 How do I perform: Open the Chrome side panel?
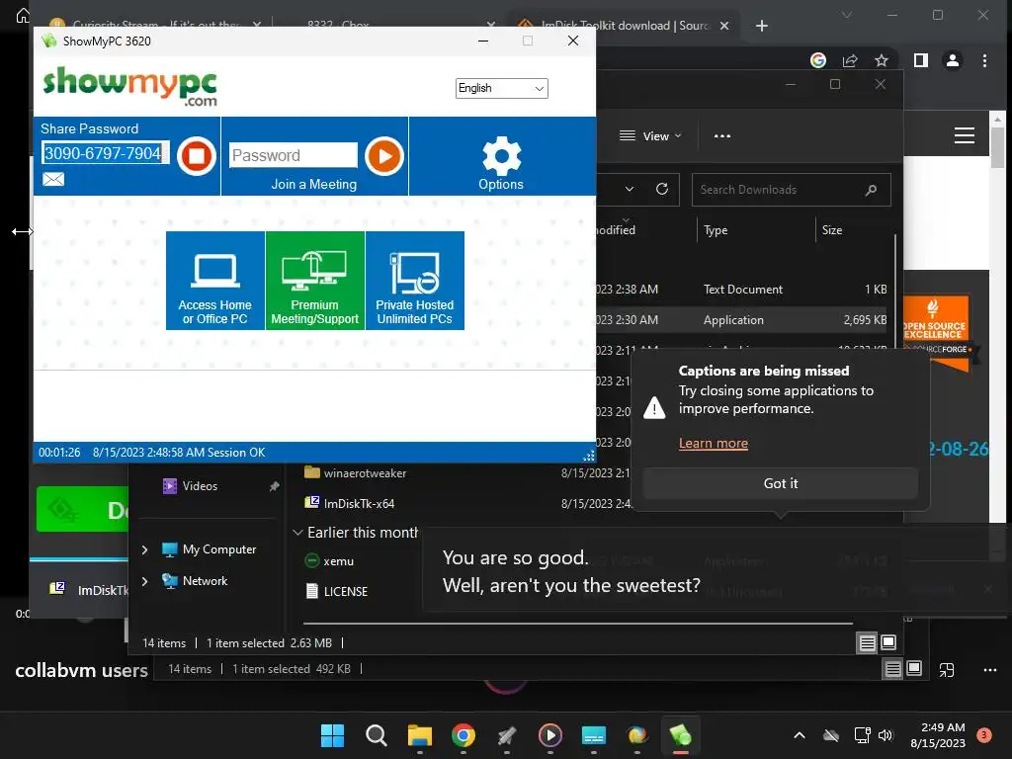click(x=921, y=60)
